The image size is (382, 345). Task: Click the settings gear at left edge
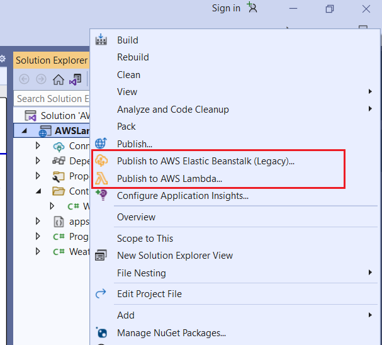(x=3, y=59)
